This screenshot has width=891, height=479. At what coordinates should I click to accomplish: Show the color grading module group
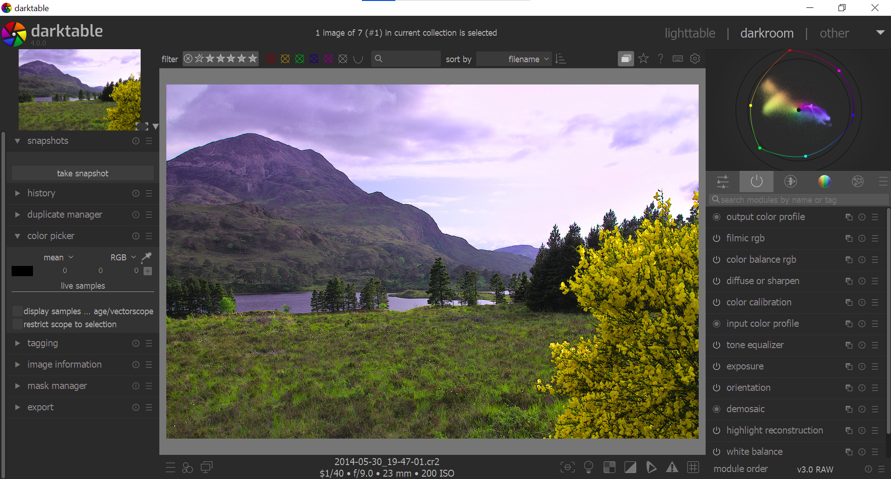click(x=824, y=181)
